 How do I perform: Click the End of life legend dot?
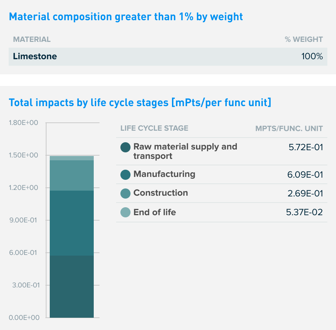tap(125, 212)
